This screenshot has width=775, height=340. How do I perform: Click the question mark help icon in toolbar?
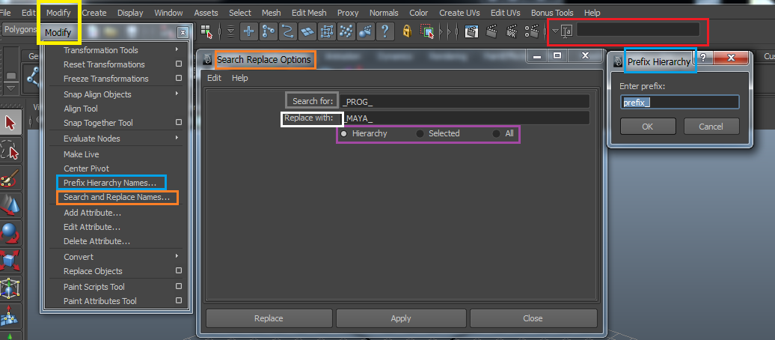(x=385, y=31)
